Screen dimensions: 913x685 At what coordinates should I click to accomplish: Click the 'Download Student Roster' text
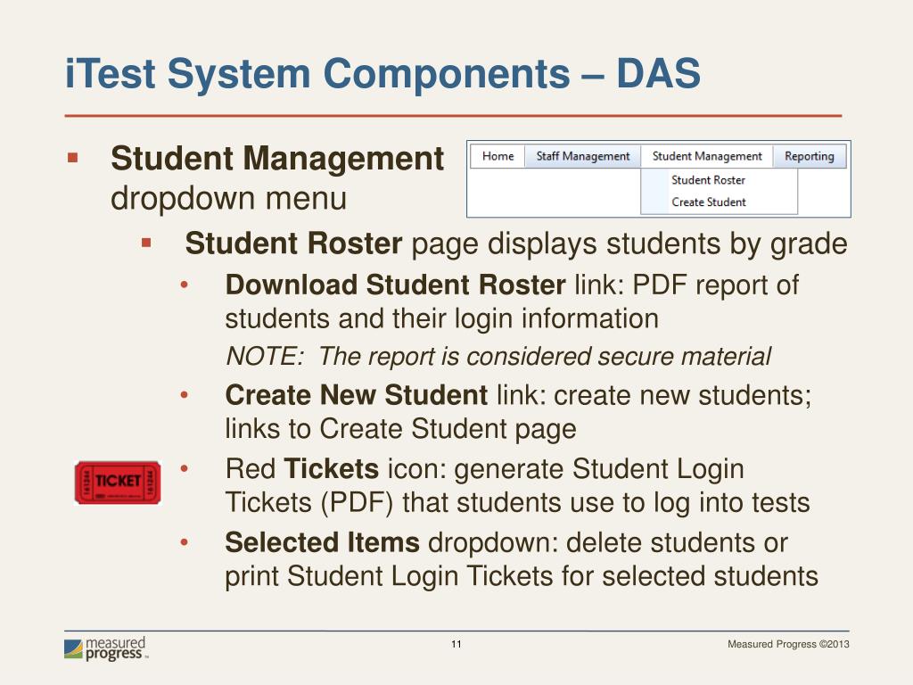pyautogui.click(x=395, y=285)
